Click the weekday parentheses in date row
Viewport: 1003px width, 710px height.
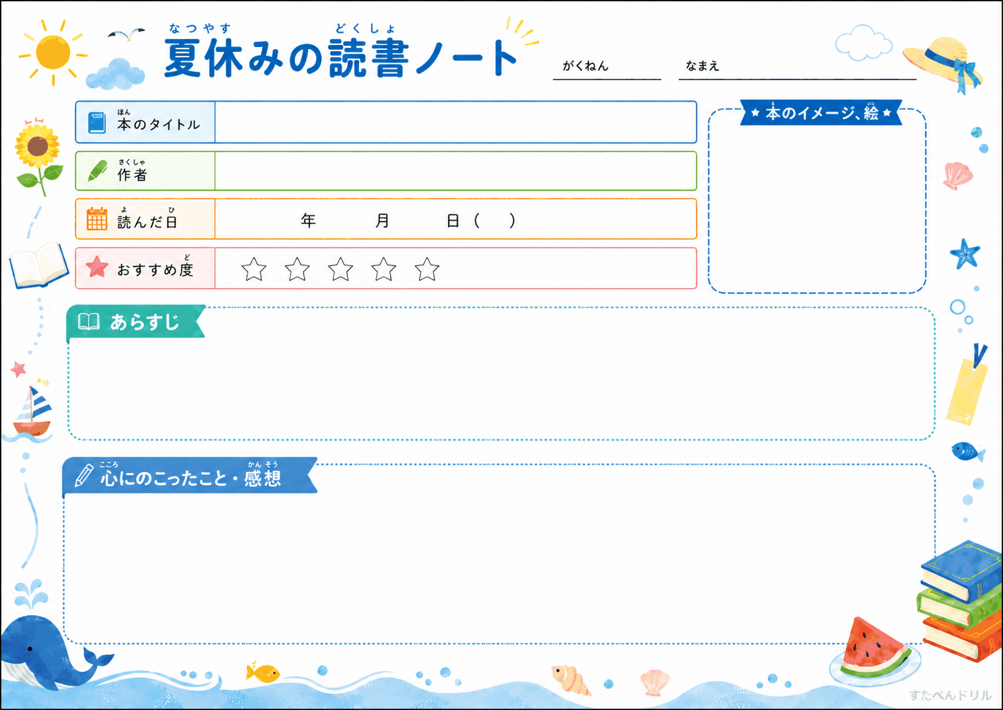494,221
